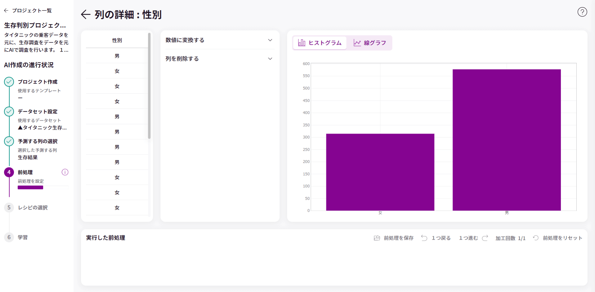The height and width of the screenshot is (292, 595).
Task: Switch to the 線グラフ tab
Action: 370,43
